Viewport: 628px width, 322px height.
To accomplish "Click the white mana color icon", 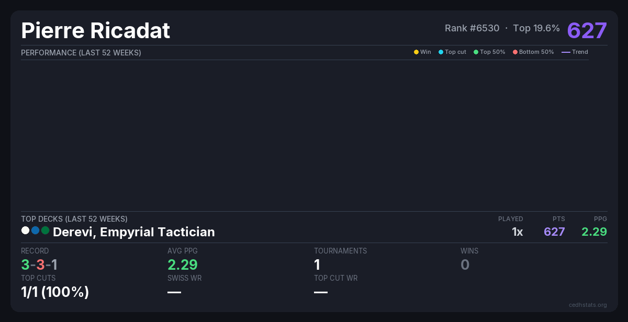I will pos(25,230).
